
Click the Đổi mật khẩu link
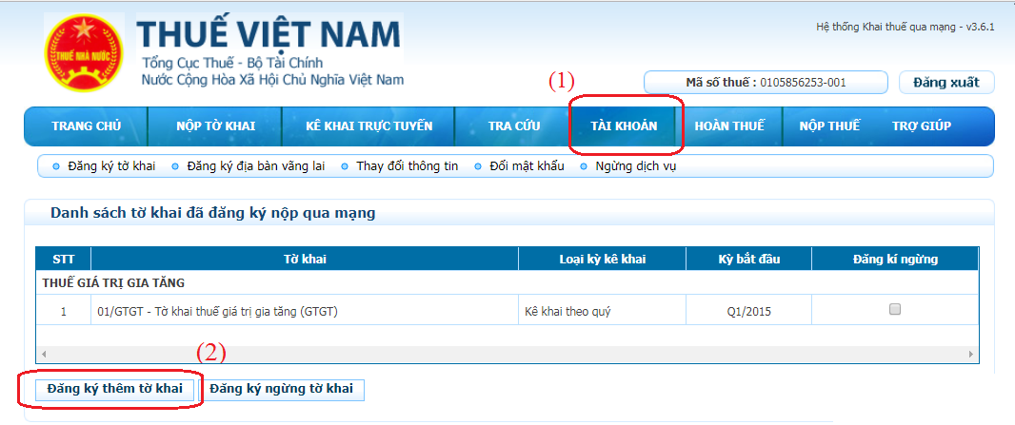[x=527, y=166]
